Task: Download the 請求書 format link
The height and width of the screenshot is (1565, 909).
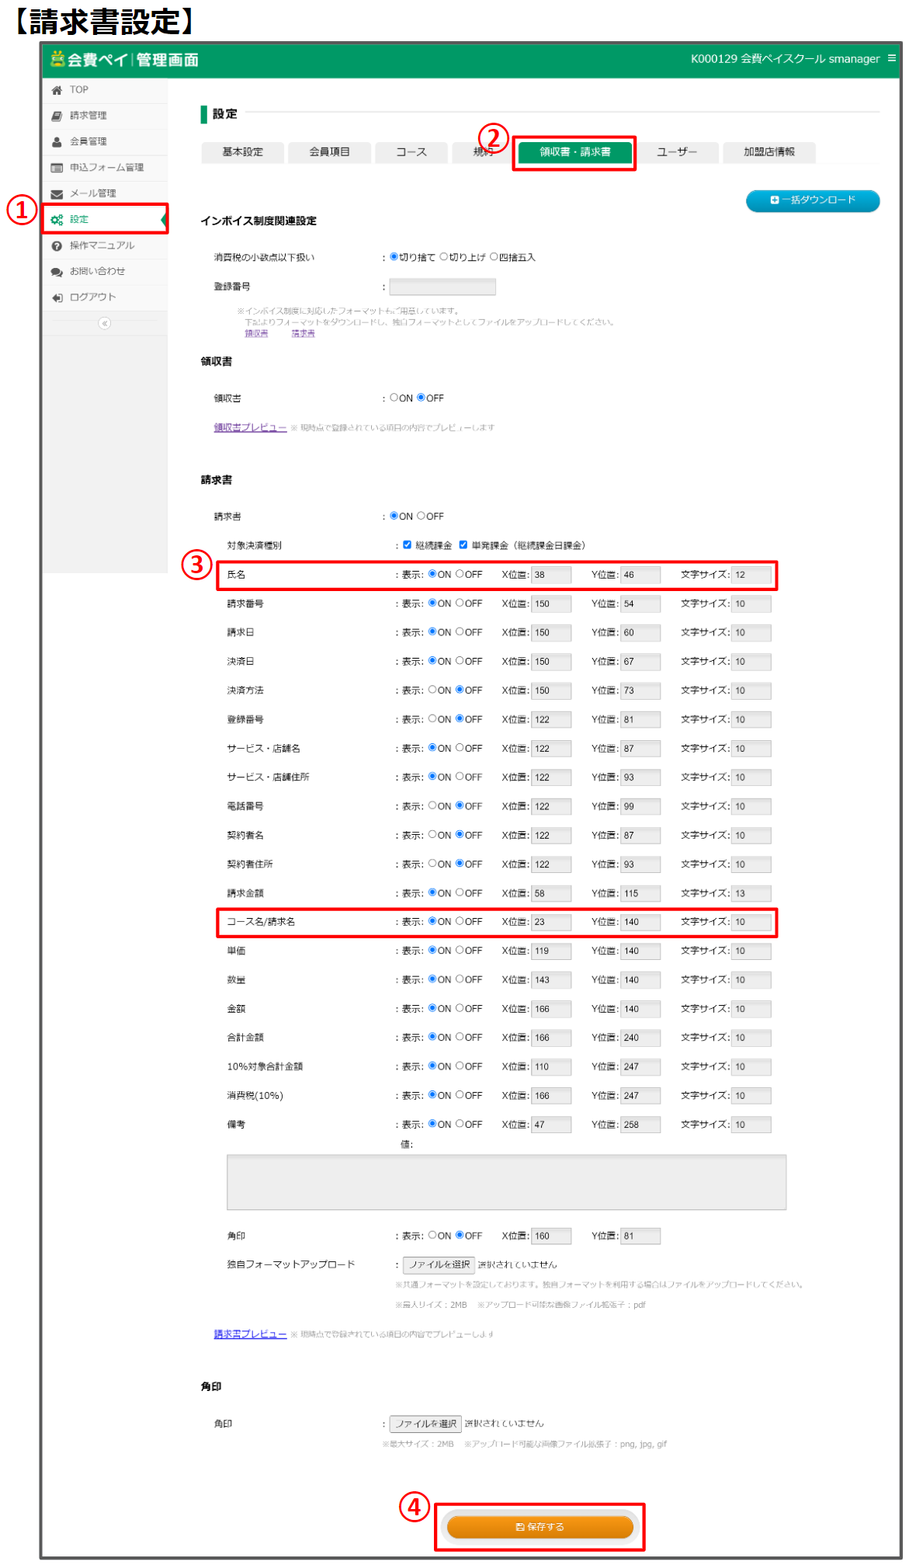Action: [304, 333]
